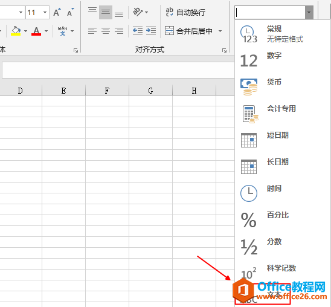Decrease cell indent
Viewport: 331px width, 307px height.
(x=138, y=31)
